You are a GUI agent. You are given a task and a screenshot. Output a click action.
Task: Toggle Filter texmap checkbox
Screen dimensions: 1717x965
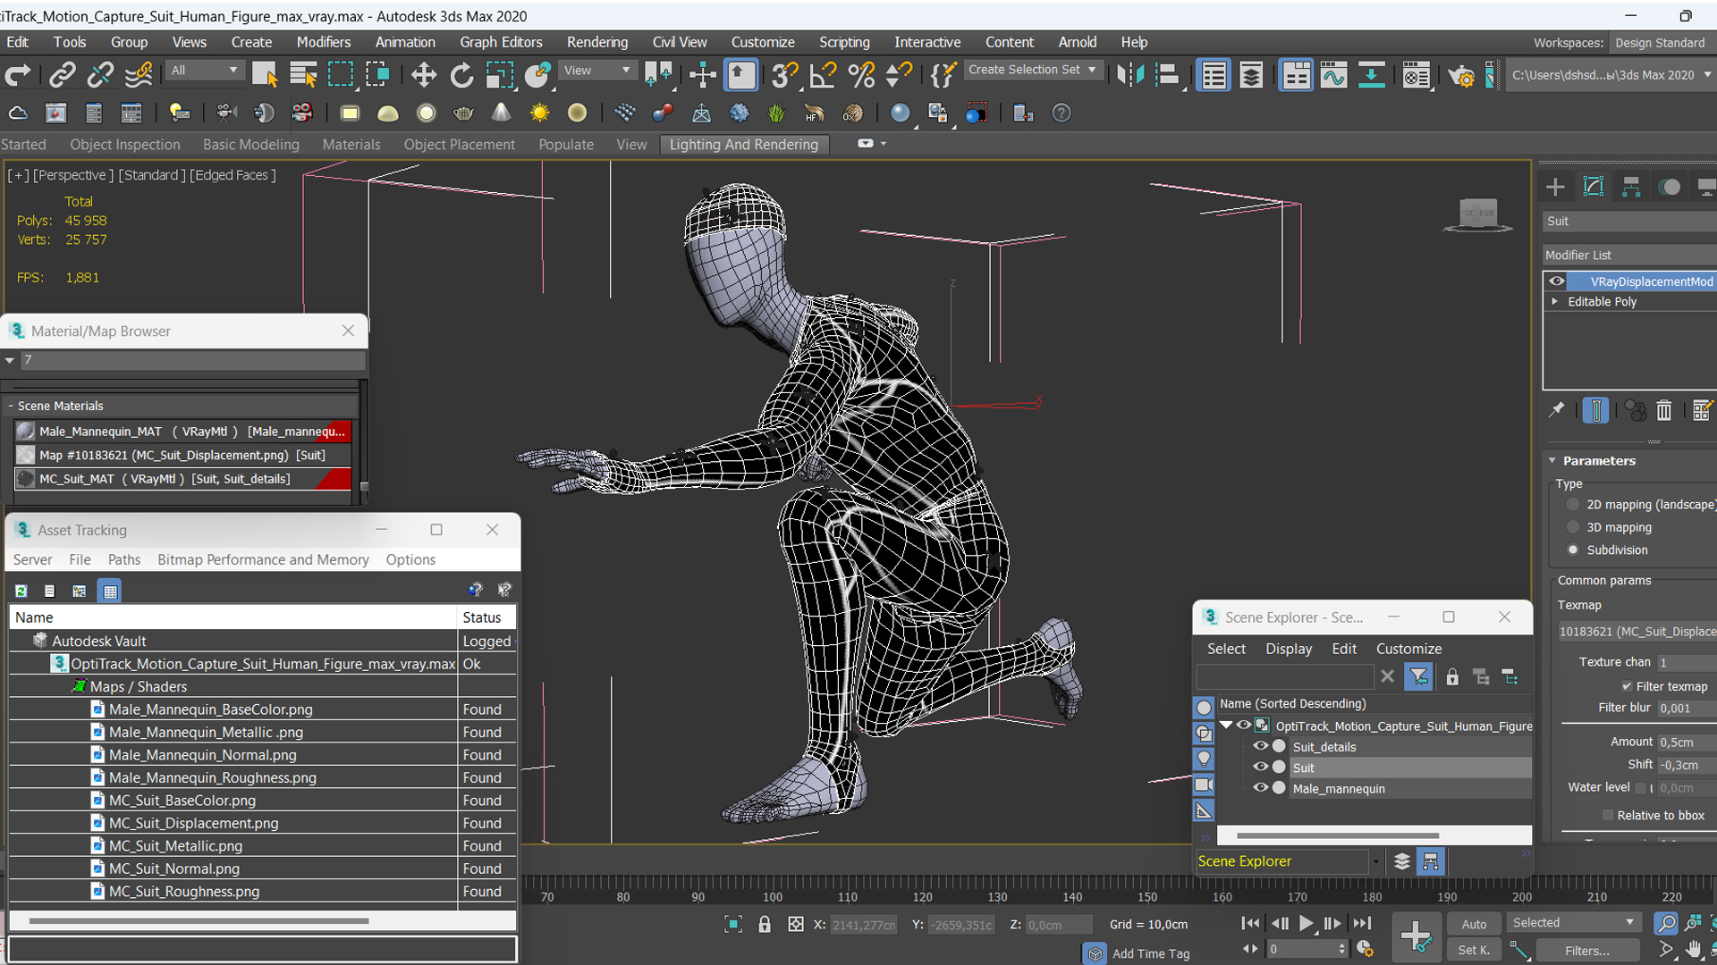tap(1627, 686)
